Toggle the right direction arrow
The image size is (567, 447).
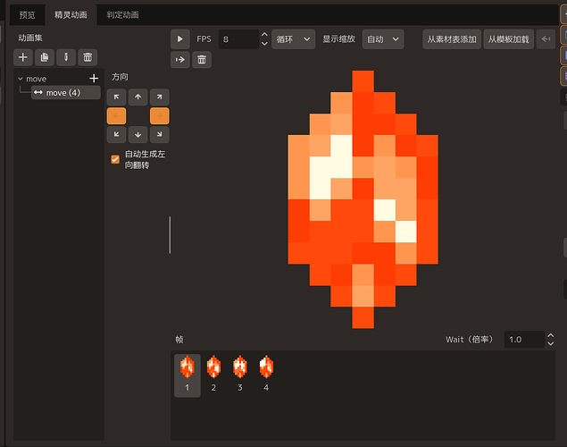click(x=160, y=116)
